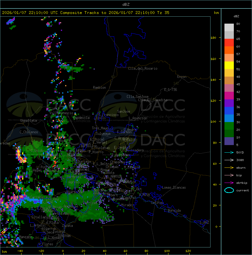
Task: Click the yellow eburn arrow legend icon
Action: [x=229, y=168]
